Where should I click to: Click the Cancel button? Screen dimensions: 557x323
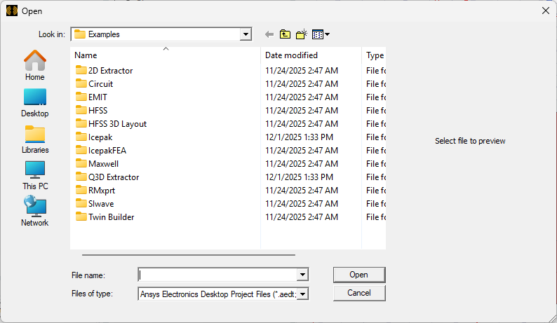pyautogui.click(x=359, y=293)
